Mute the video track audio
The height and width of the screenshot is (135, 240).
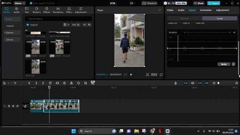pyautogui.click(x=18, y=106)
